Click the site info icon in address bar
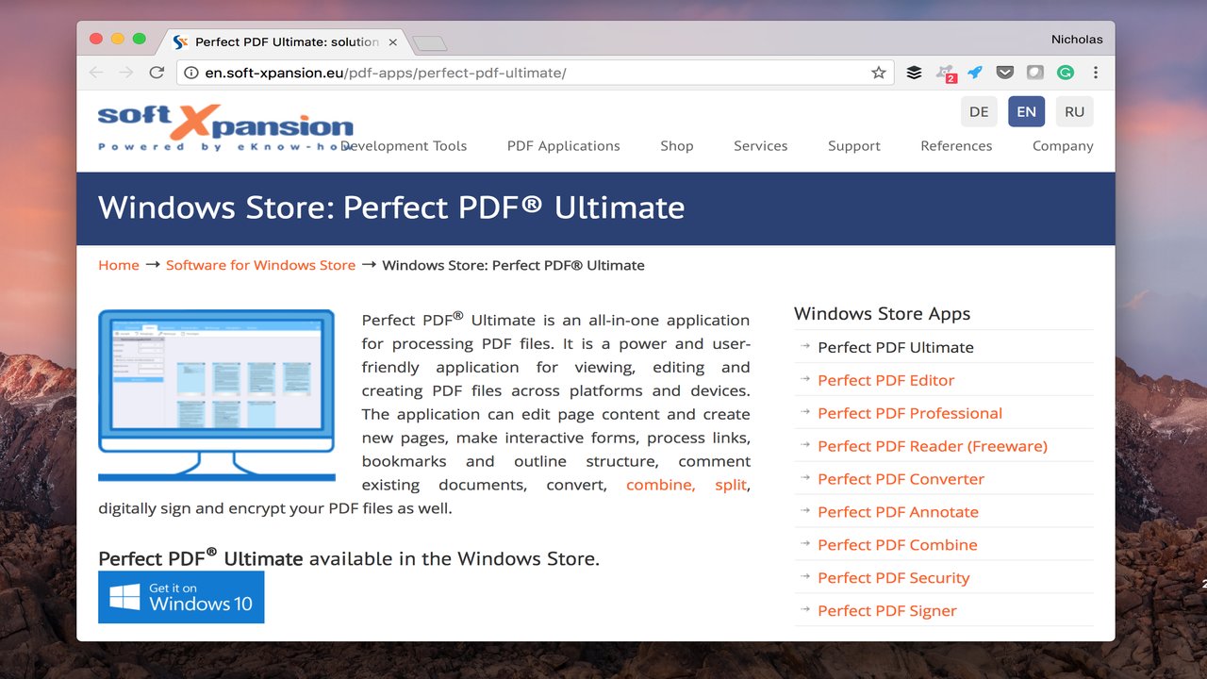Screen dimensions: 1207x679 tap(191, 73)
